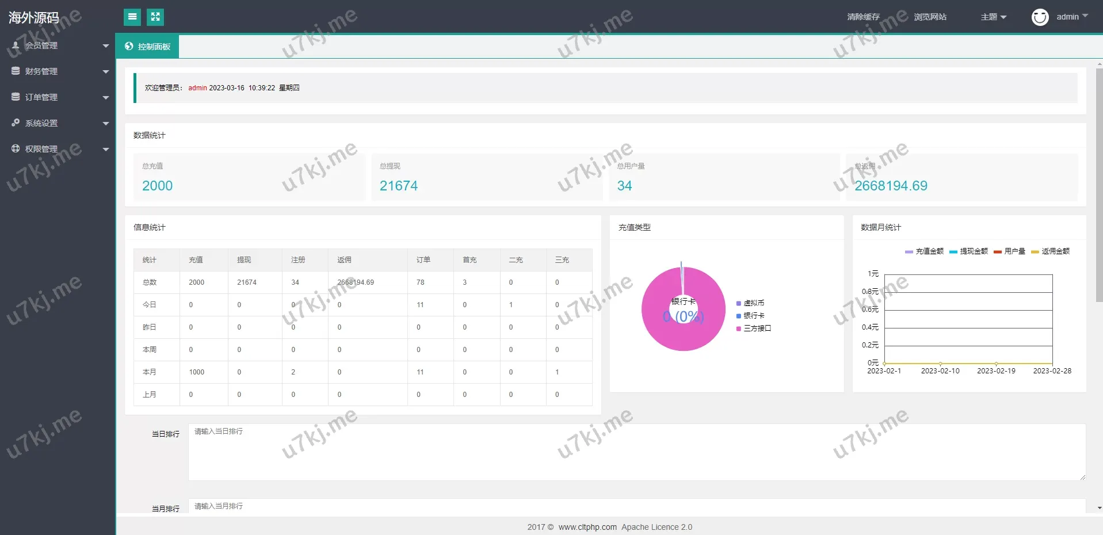Image resolution: width=1103 pixels, height=535 pixels.
Task: Click the pink 三方接口 legend swatch
Action: [739, 328]
